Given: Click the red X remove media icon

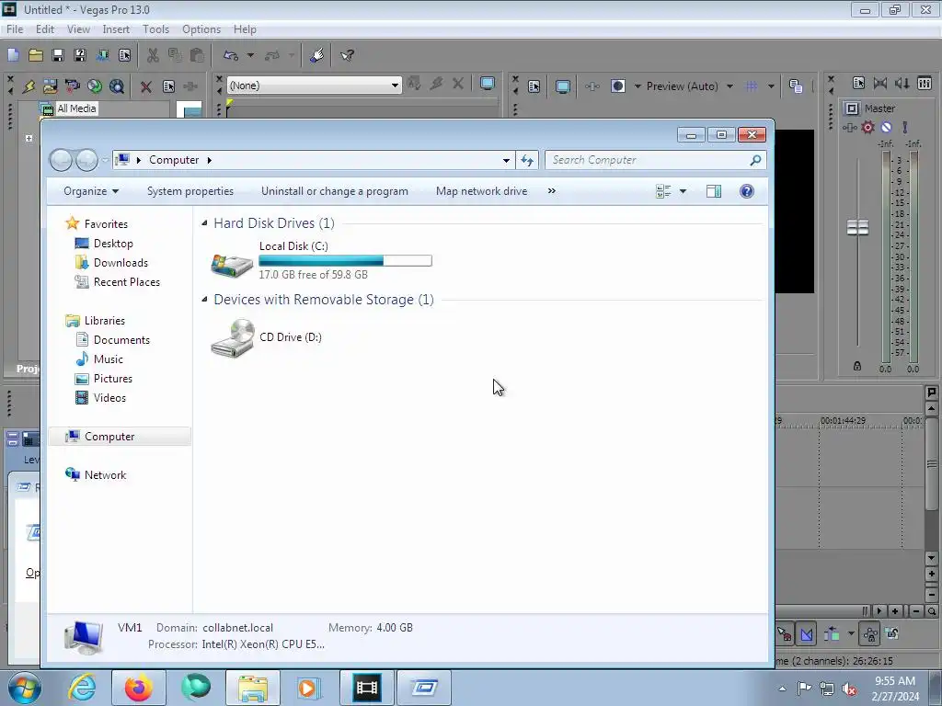Looking at the screenshot, I should pyautogui.click(x=145, y=86).
